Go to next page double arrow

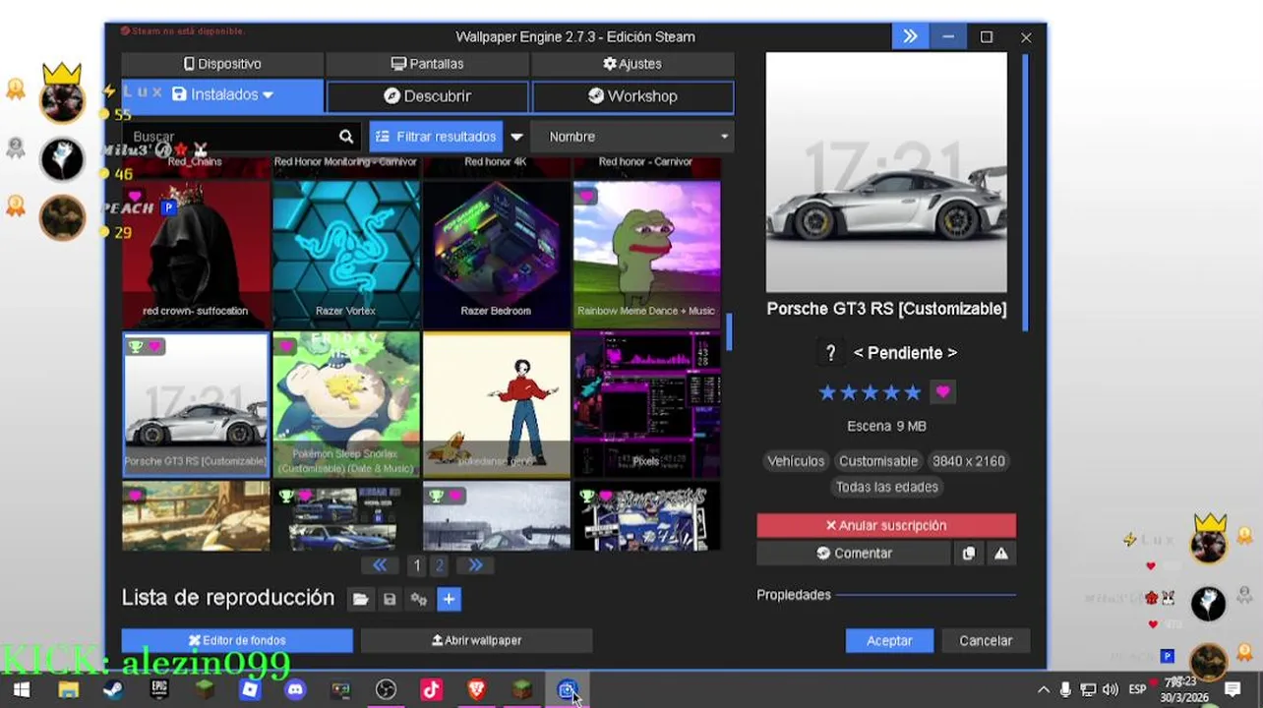tap(474, 565)
